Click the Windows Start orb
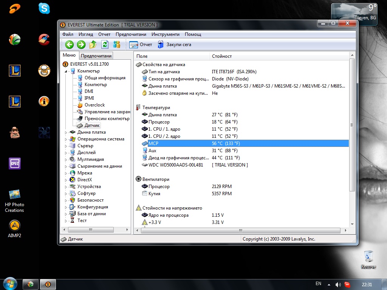 pyautogui.click(x=10, y=283)
